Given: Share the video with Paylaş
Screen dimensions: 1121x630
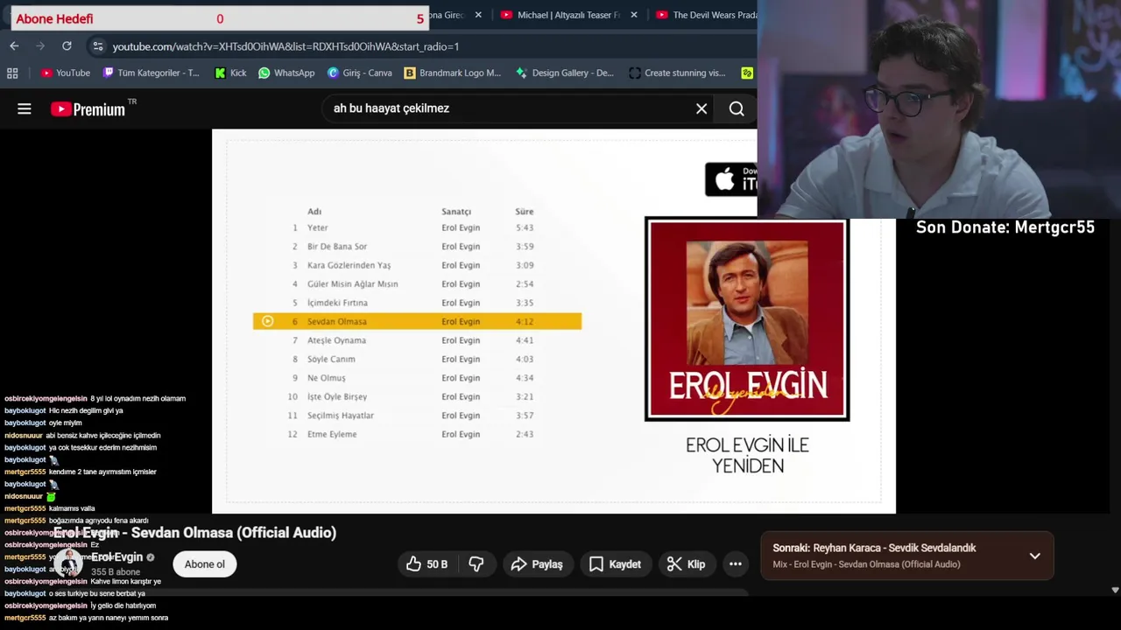Looking at the screenshot, I should tap(537, 564).
